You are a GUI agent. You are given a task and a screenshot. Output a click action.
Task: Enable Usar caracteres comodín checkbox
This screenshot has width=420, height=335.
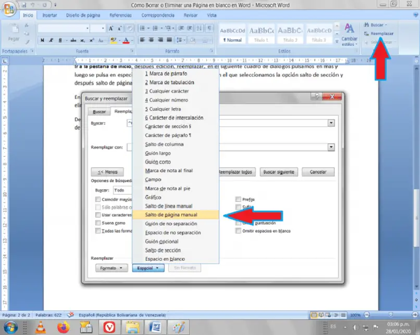(98, 215)
